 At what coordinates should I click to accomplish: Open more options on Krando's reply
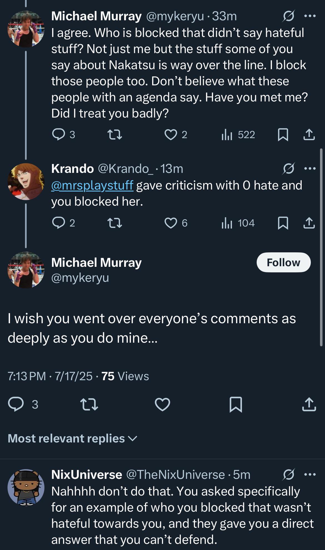tap(310, 168)
